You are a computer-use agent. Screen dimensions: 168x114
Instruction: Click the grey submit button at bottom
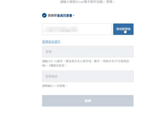pos(88,101)
